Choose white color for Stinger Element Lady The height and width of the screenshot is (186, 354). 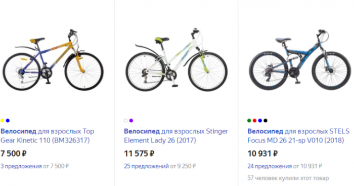tap(126, 121)
